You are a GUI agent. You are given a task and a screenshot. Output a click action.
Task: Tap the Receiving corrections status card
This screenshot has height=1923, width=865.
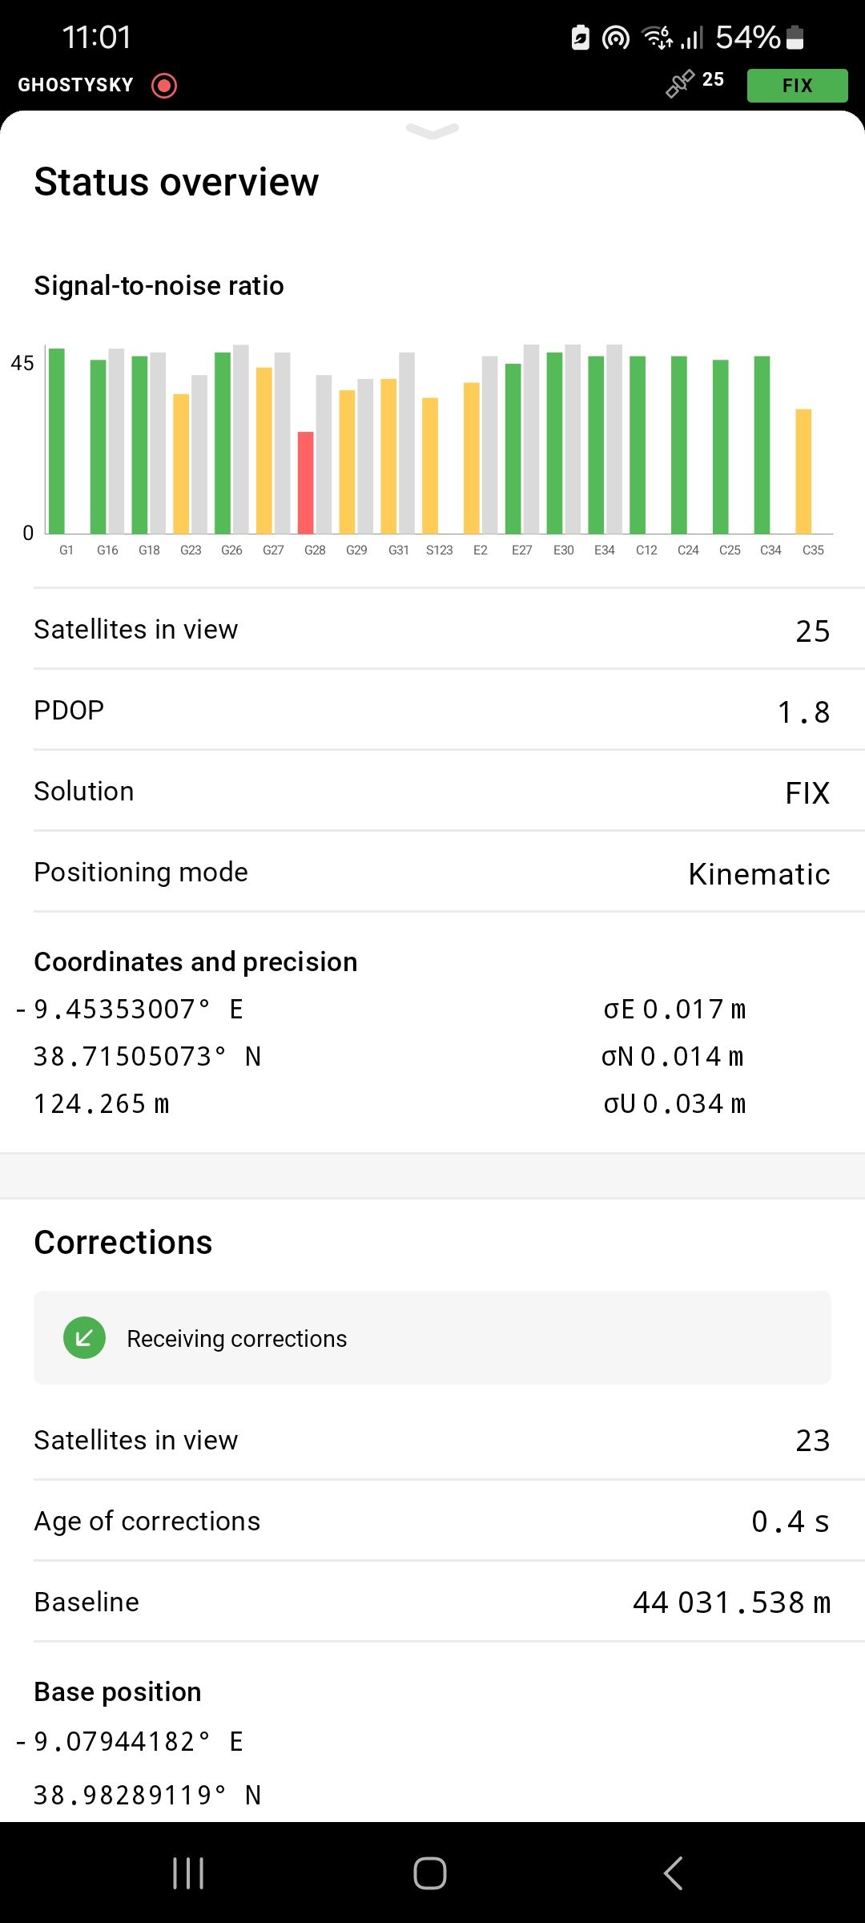pos(432,1337)
